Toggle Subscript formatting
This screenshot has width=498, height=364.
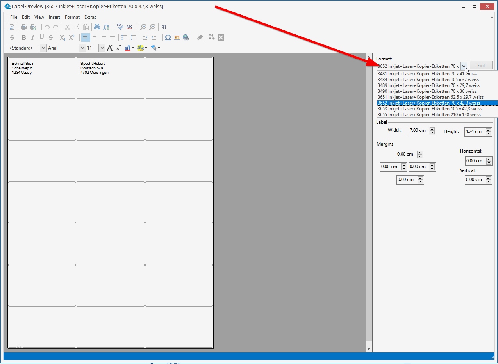tap(62, 37)
